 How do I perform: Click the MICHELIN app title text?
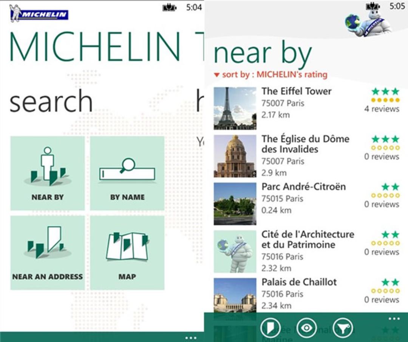click(94, 47)
